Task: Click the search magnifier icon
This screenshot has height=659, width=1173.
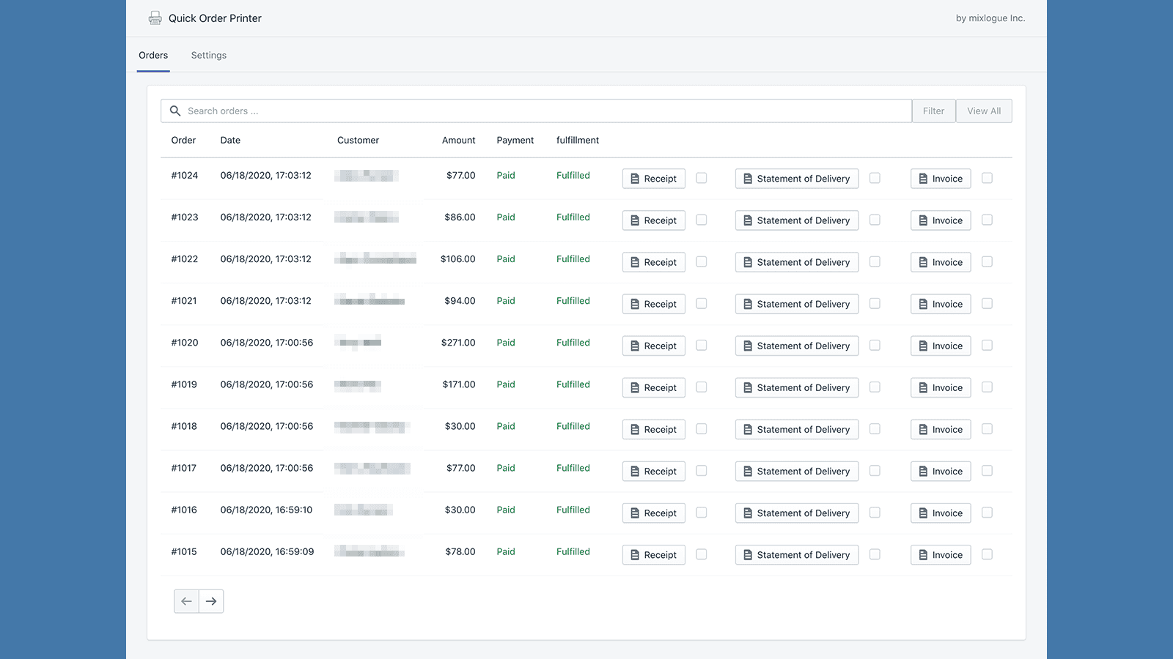Action: click(x=175, y=111)
